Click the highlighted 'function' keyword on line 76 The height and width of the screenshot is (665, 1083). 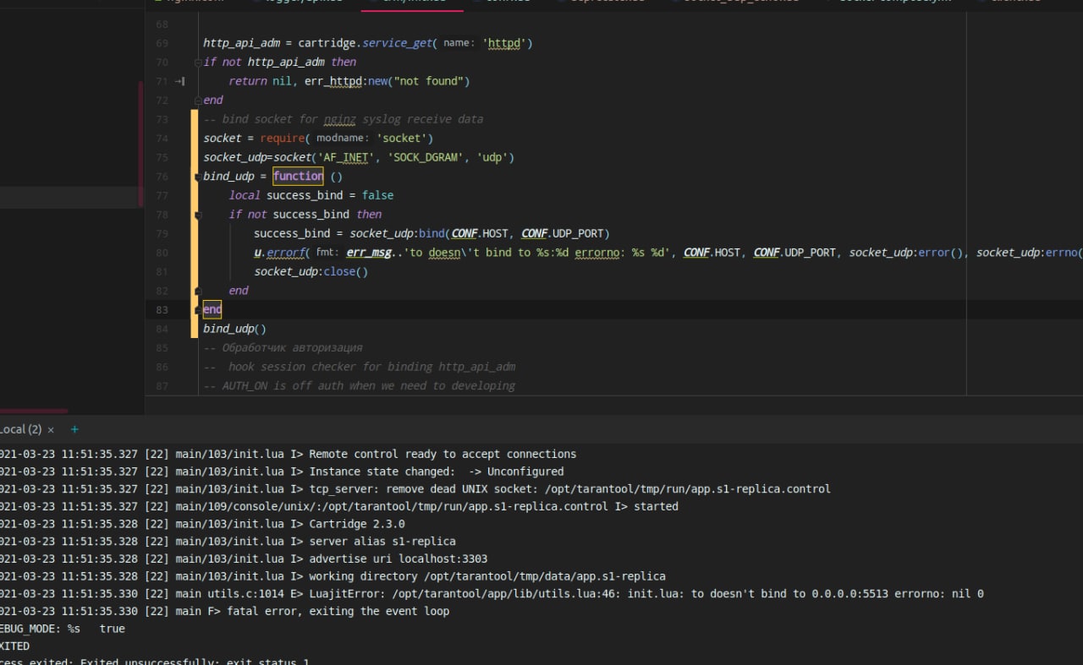pos(298,176)
